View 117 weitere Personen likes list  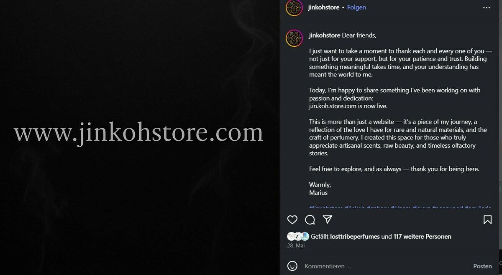(422, 237)
